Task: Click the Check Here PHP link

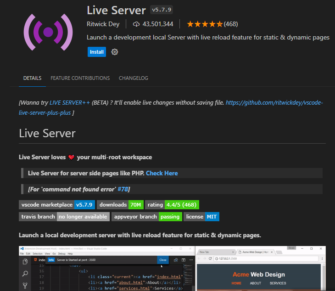Action: [x=162, y=173]
